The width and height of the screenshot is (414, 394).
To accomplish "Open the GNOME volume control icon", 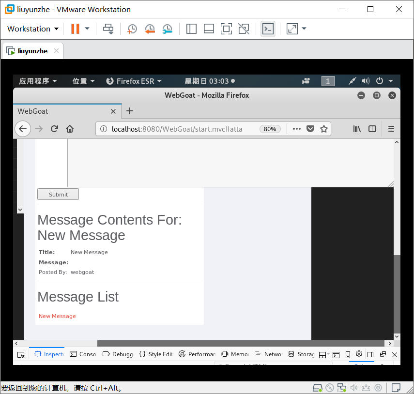I will tap(366, 81).
